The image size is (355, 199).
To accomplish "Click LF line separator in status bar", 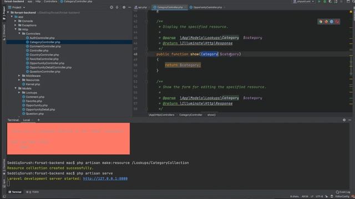I will point(312,197).
